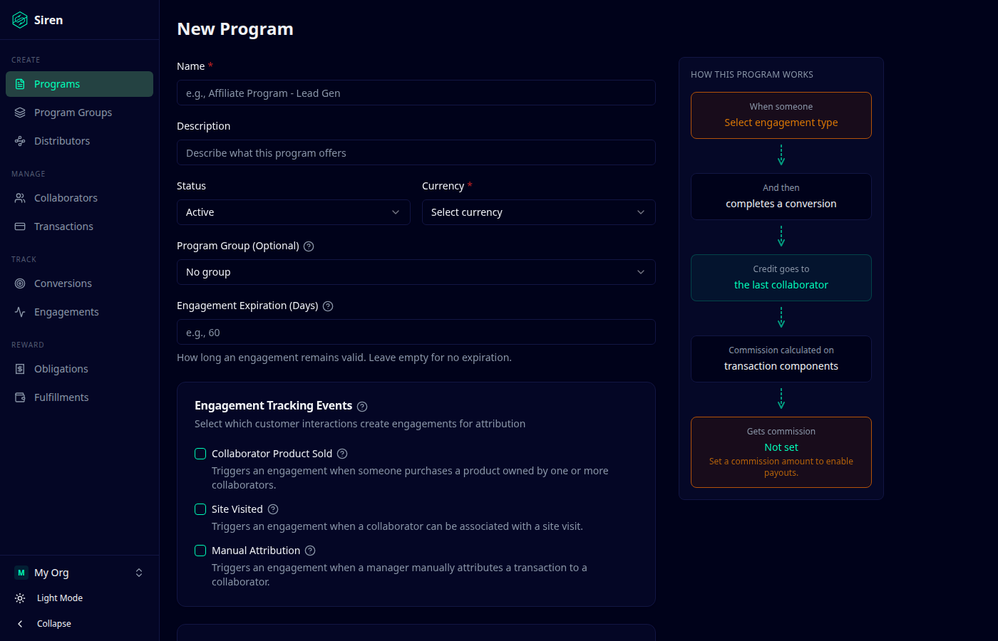The width and height of the screenshot is (998, 641).
Task: Enable the Collaborator Product Sold checkbox
Action: click(x=200, y=454)
